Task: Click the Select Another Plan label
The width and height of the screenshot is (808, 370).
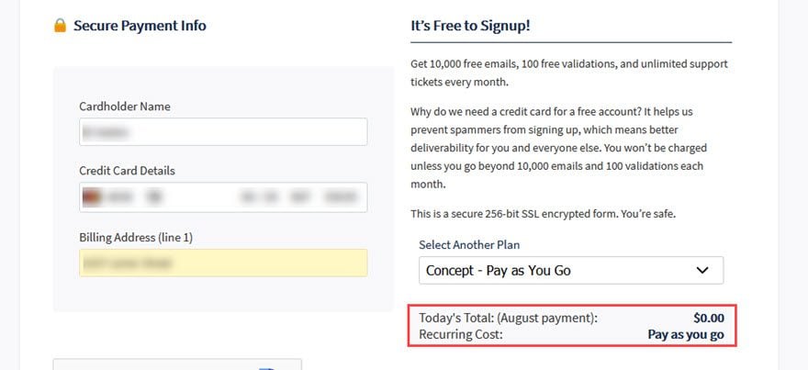Action: point(469,245)
